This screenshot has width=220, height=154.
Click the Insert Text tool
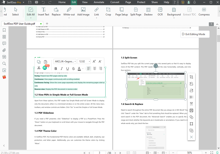44,12
